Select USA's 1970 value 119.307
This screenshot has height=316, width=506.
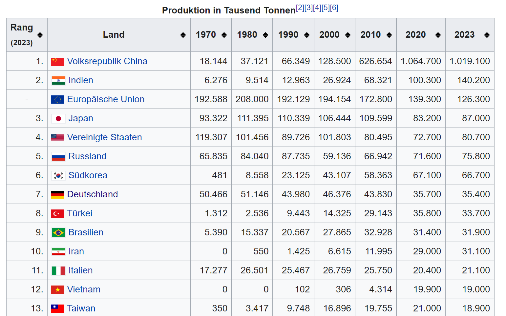coord(212,137)
